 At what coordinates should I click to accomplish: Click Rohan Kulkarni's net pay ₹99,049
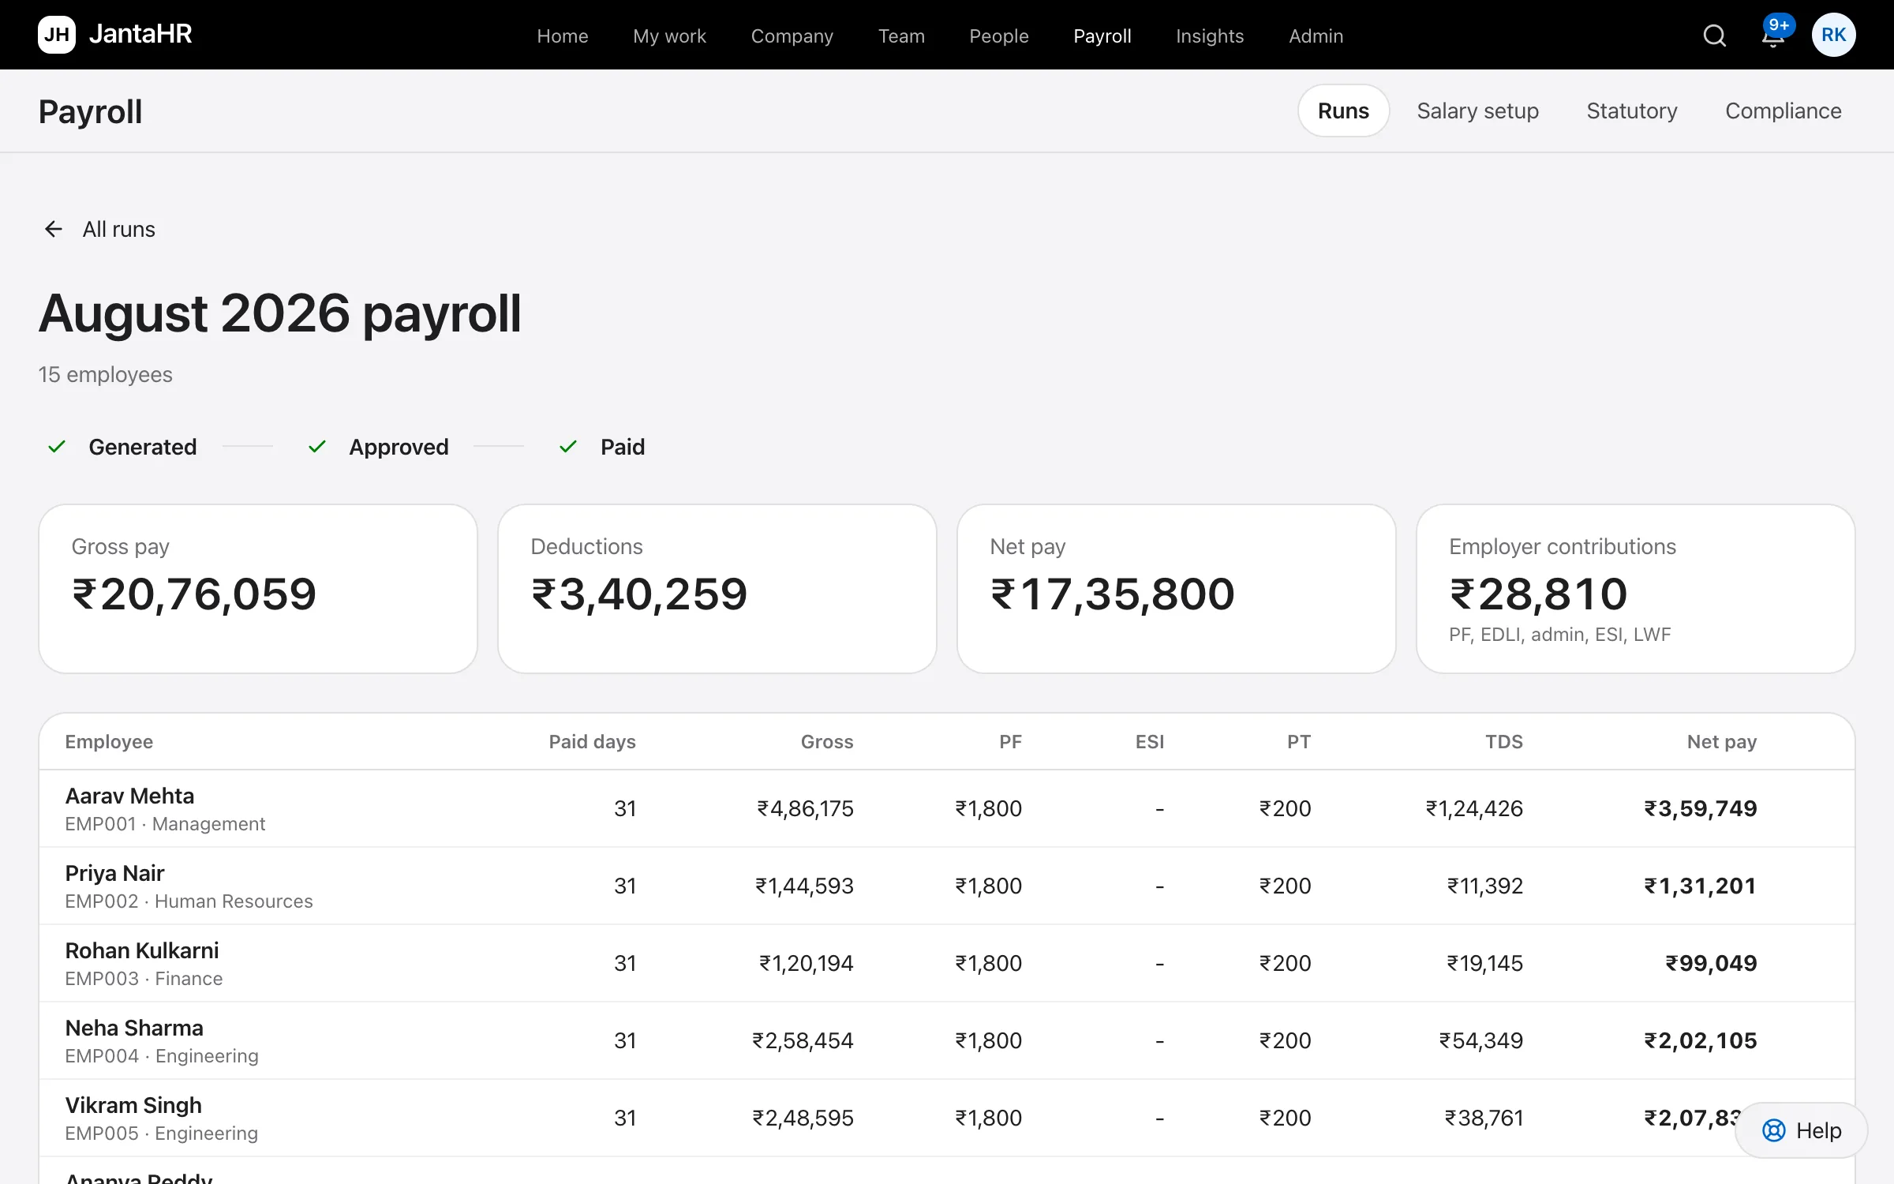tap(1711, 963)
